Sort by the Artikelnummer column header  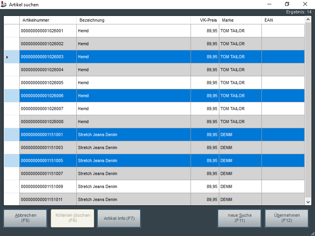[48, 20]
